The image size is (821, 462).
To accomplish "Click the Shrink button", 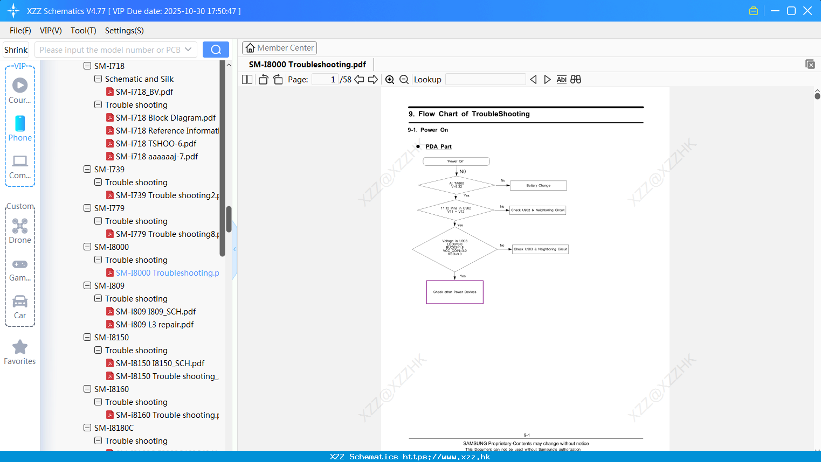I will pos(16,50).
